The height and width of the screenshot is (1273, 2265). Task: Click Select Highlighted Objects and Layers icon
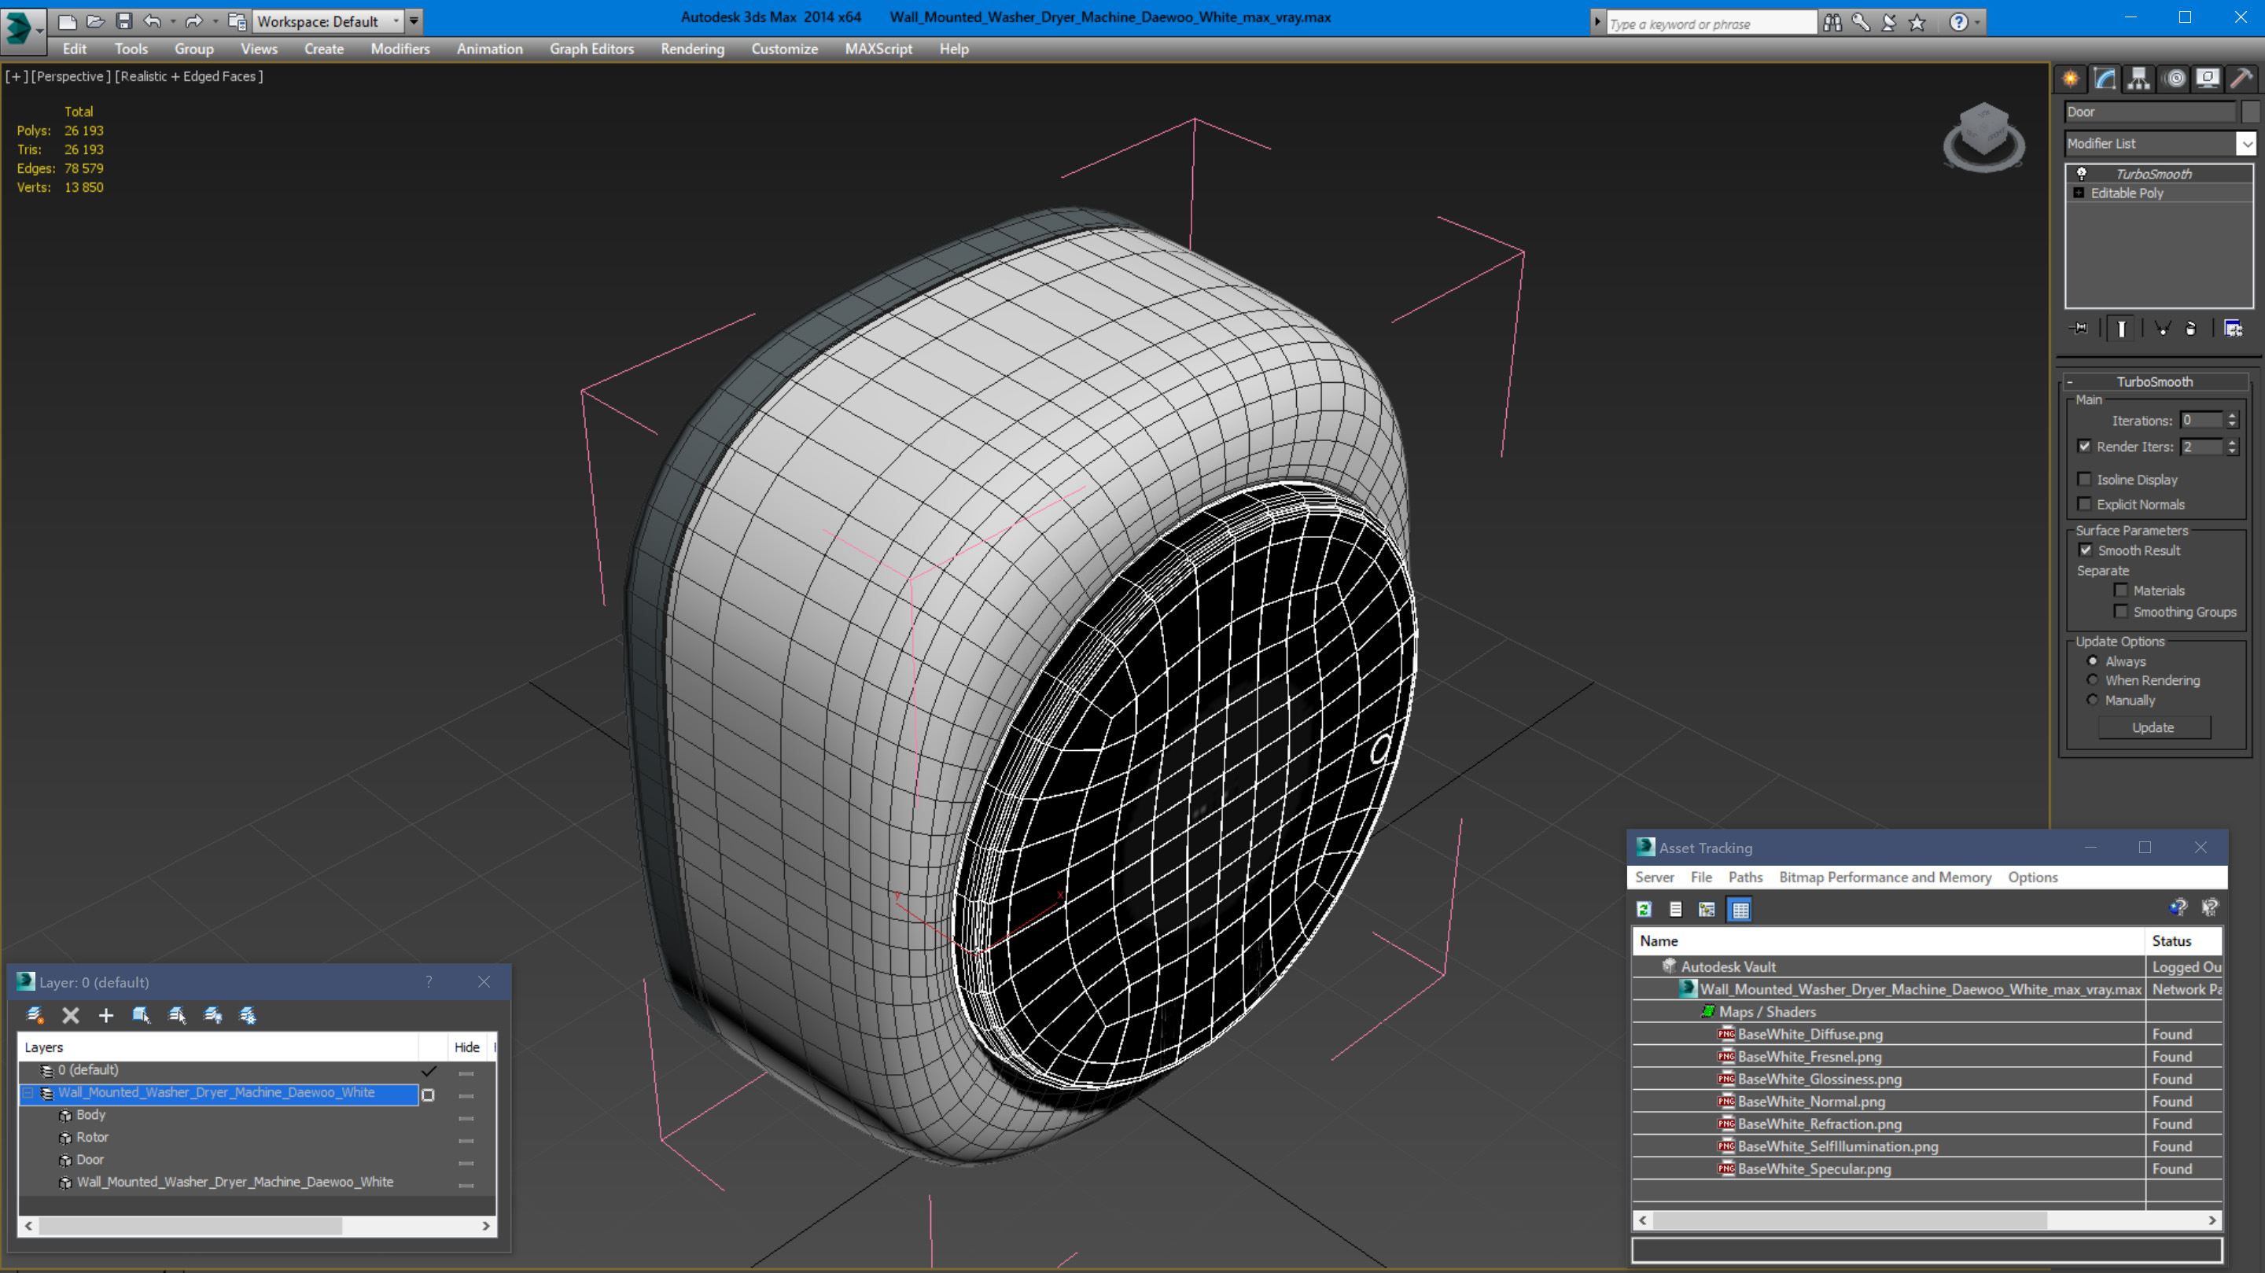coord(142,1015)
